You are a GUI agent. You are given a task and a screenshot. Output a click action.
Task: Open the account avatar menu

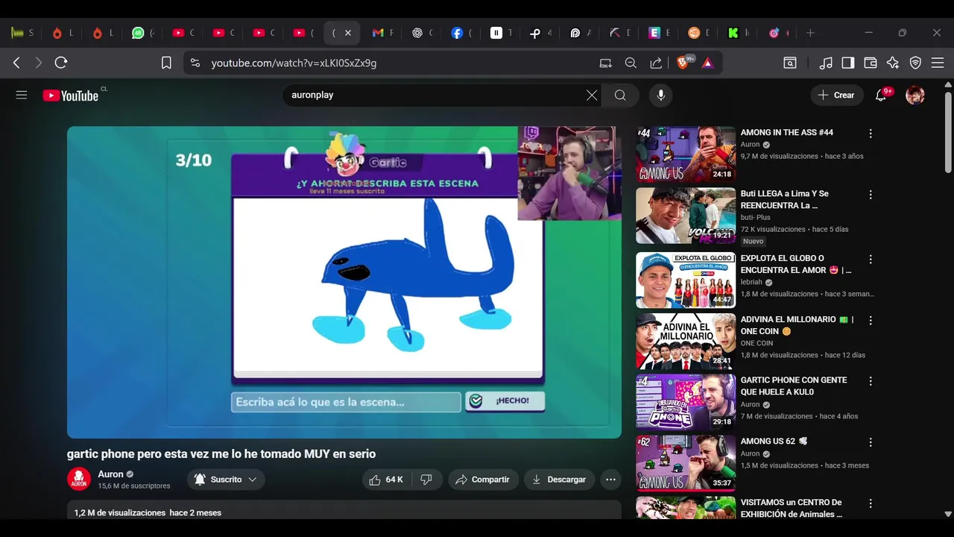[915, 95]
